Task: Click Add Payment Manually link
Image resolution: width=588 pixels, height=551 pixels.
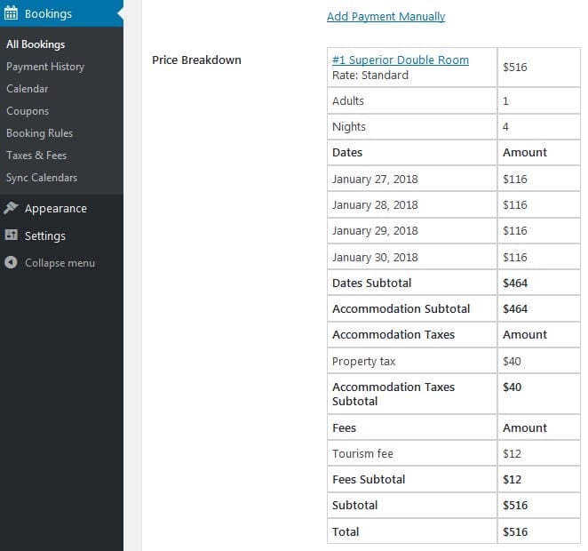Action: (385, 17)
